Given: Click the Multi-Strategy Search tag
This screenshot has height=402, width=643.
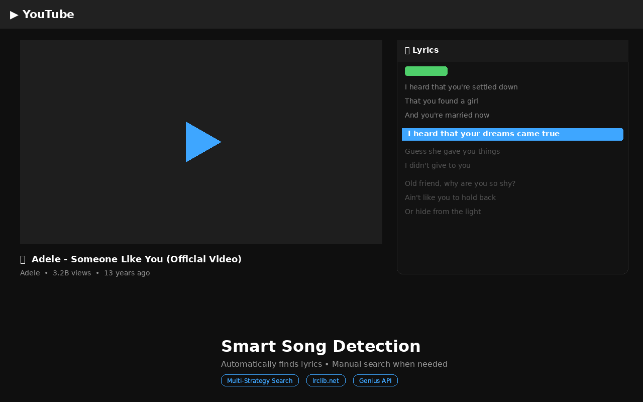Looking at the screenshot, I should tap(260, 380).
